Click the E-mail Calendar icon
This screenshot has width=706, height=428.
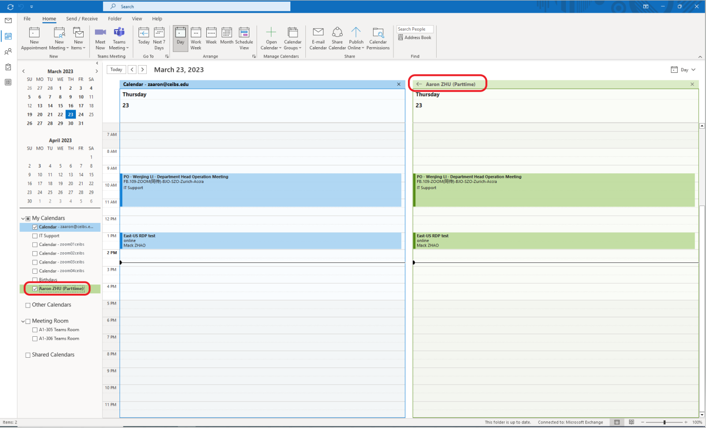(x=318, y=33)
